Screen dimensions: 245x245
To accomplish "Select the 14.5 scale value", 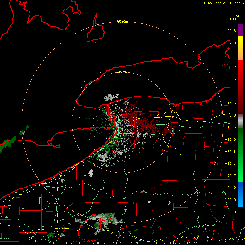I will [232, 103].
